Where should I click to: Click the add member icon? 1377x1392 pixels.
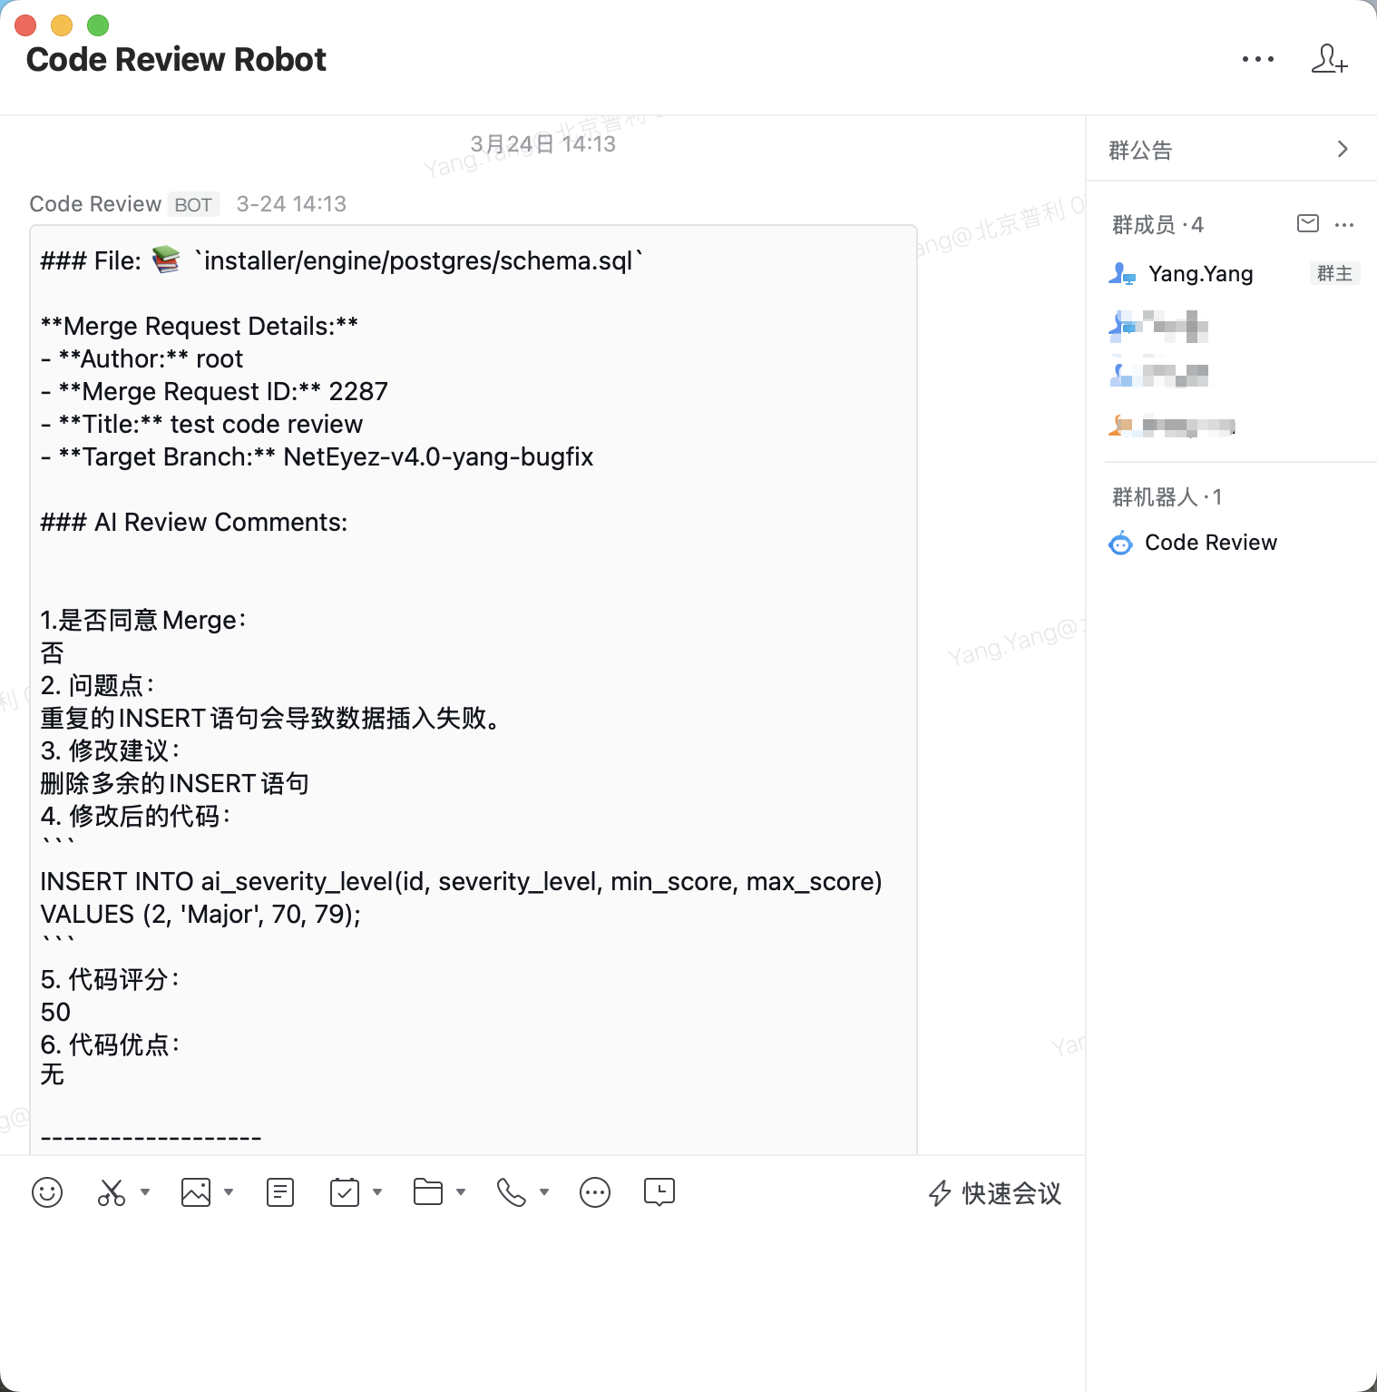tap(1330, 59)
